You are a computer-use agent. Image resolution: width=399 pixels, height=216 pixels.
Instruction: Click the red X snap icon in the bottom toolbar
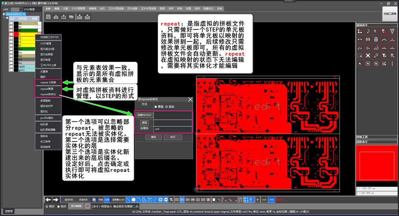tap(235, 200)
